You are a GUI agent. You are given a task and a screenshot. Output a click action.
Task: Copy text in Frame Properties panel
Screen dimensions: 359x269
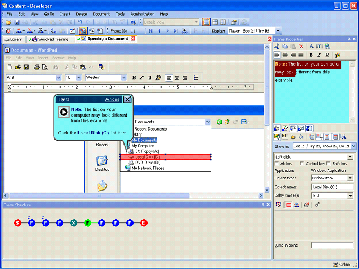[285, 46]
